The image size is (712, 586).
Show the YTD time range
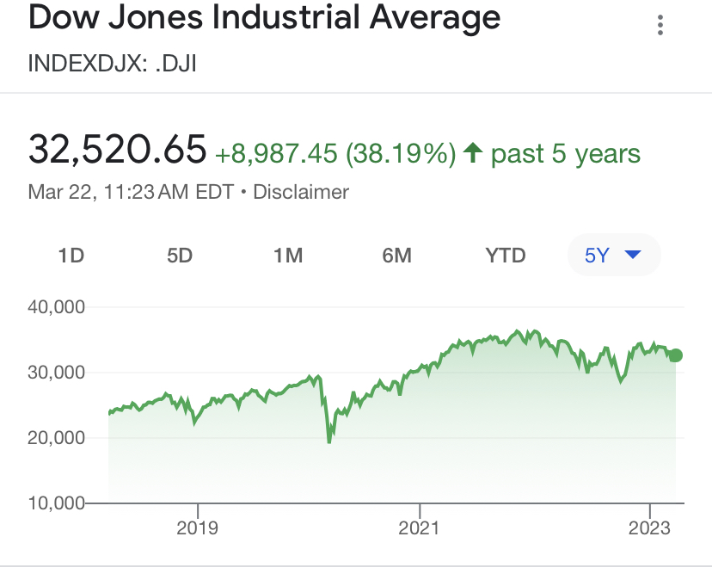coord(506,256)
